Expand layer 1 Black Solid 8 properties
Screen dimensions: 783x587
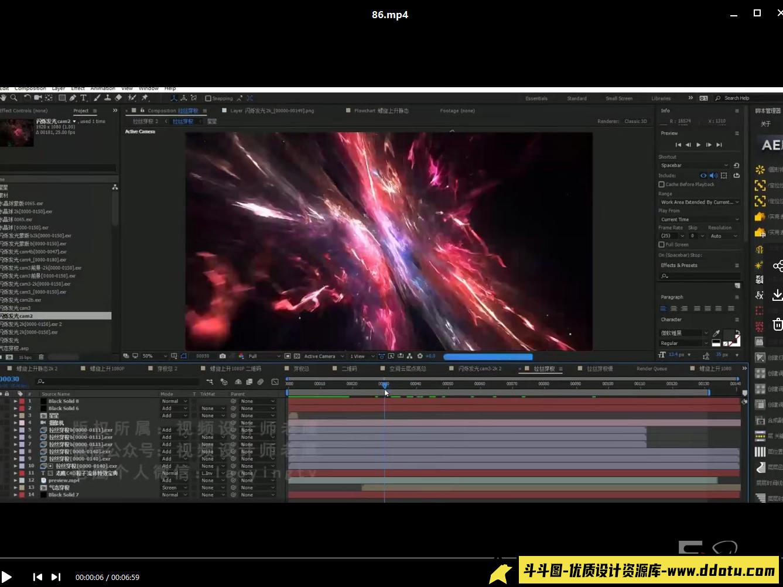[15, 401]
